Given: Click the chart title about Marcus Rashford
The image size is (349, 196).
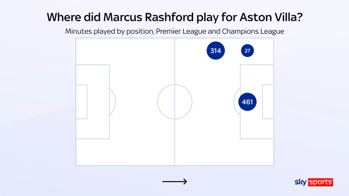Looking at the screenshot, I should (x=174, y=17).
